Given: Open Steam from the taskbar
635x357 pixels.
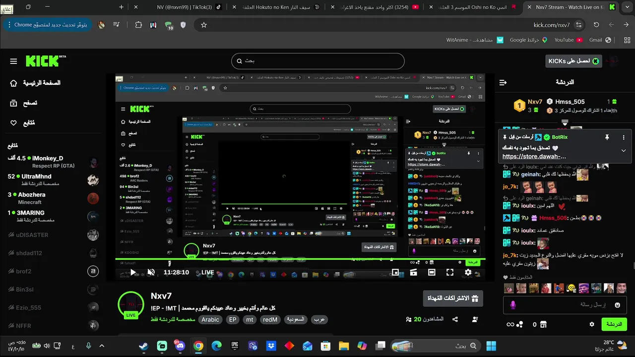Looking at the screenshot, I should coord(143,346).
